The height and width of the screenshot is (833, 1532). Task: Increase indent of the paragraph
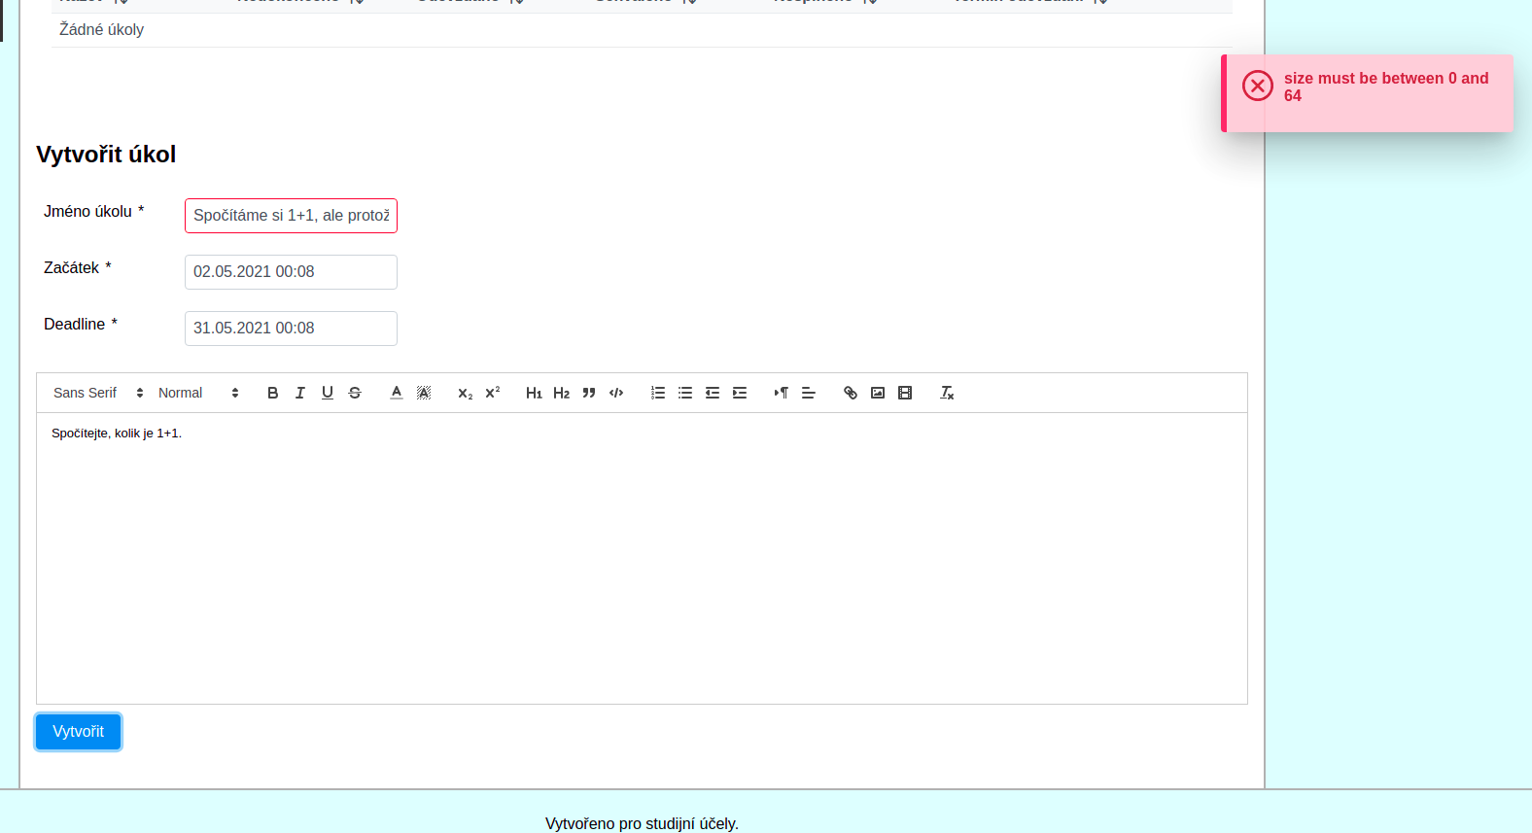click(740, 393)
